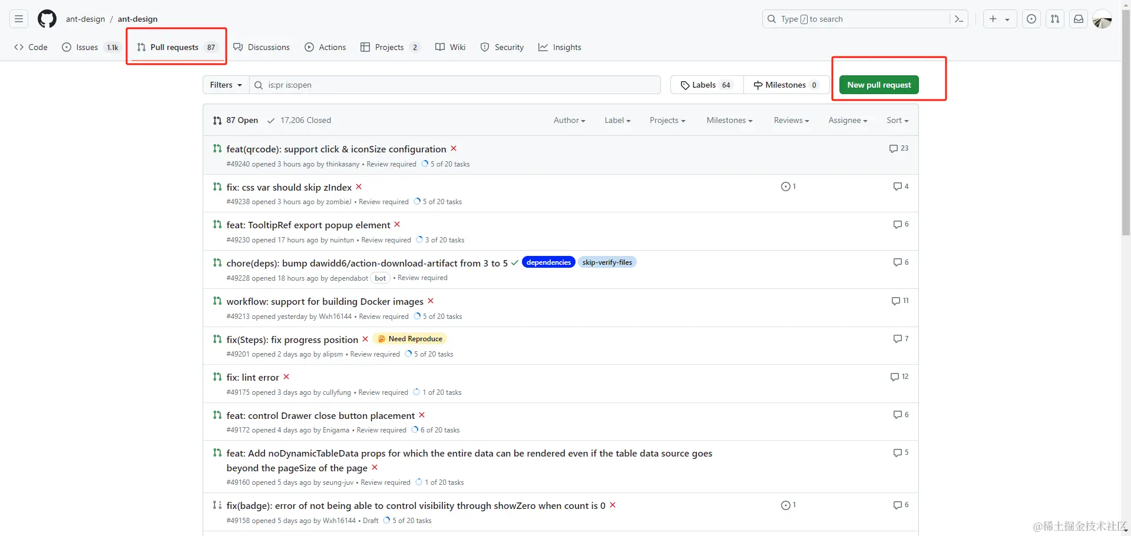Switch to the Actions tab
The image size is (1131, 536).
325,47
